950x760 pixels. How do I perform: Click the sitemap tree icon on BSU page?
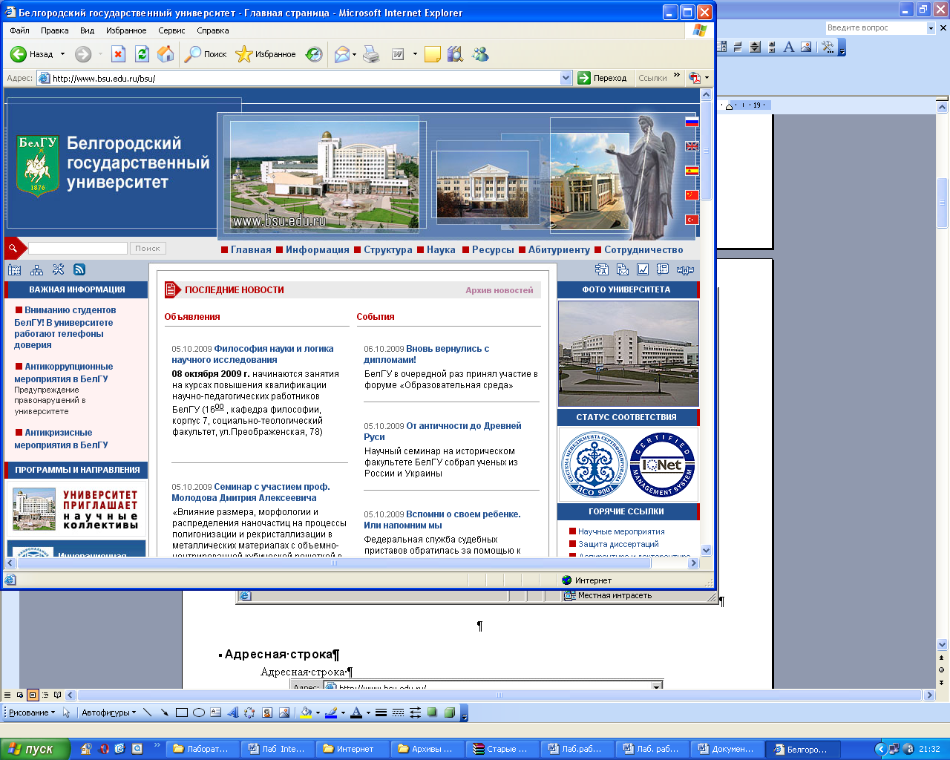36,269
